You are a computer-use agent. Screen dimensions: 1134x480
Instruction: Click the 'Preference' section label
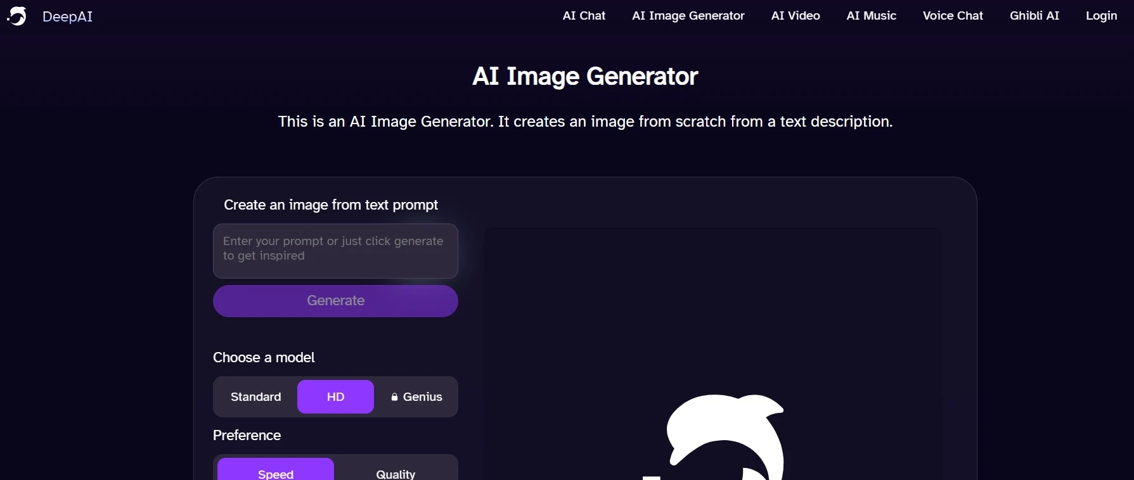click(247, 435)
